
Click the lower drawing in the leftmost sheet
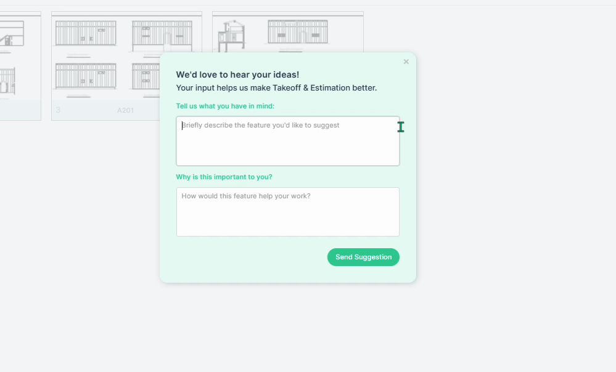pyautogui.click(x=8, y=81)
